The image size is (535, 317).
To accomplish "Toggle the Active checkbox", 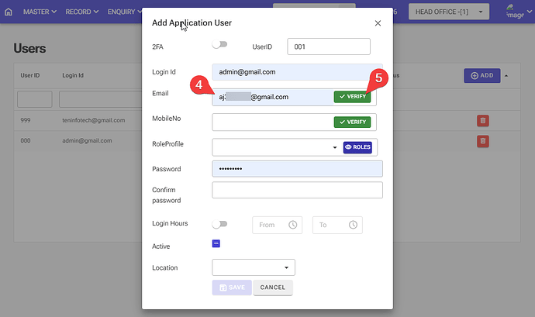I will 217,244.
